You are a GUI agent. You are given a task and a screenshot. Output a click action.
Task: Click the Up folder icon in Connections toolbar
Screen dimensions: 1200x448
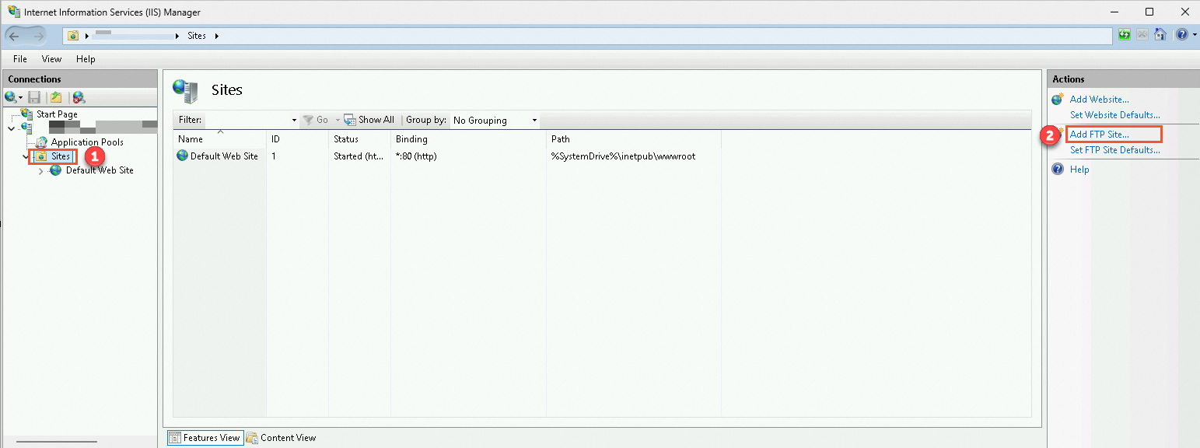coord(56,97)
